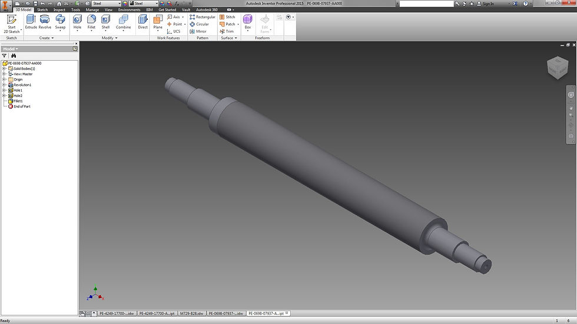This screenshot has width=577, height=324.
Task: Open the View ribbon tab
Action: pyautogui.click(x=108, y=9)
